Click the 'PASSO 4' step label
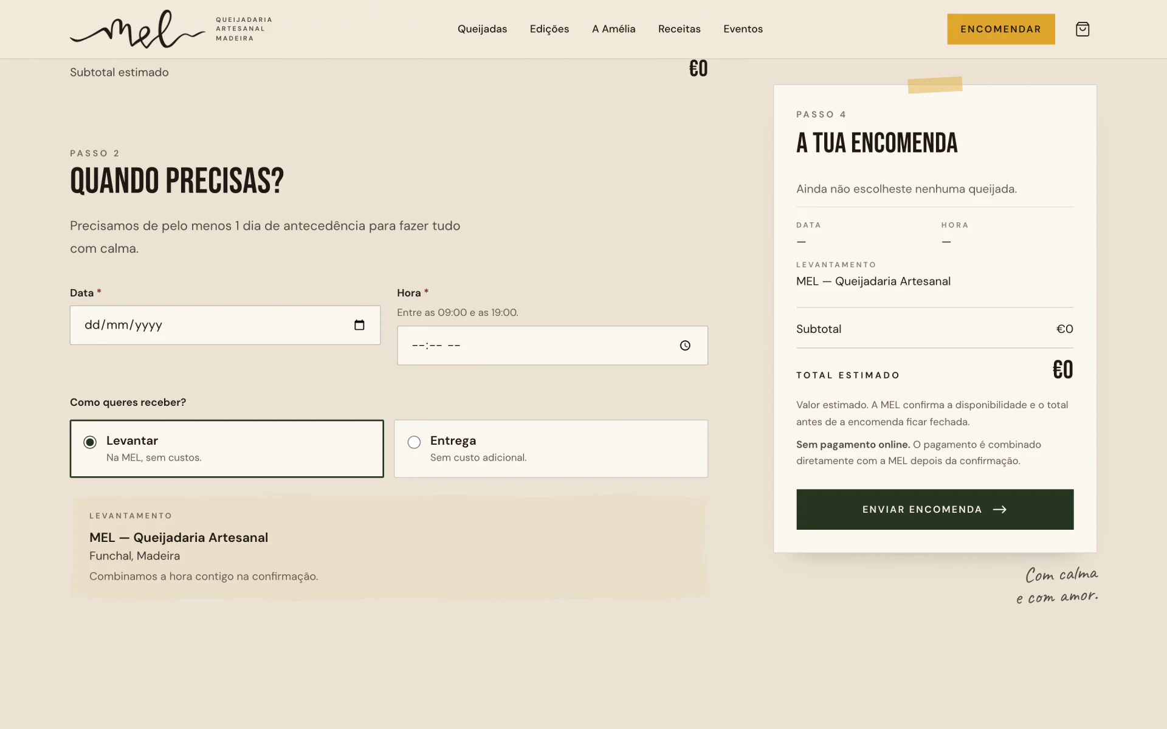This screenshot has width=1167, height=729. [821, 114]
